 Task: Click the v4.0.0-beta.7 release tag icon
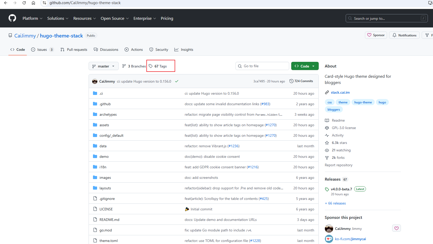[x=327, y=189]
